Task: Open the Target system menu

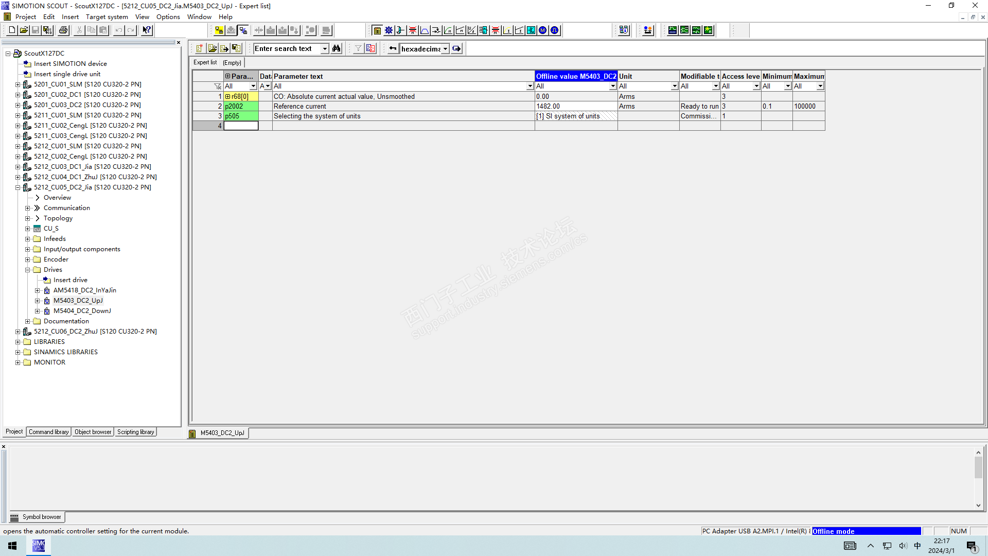Action: coord(107,17)
